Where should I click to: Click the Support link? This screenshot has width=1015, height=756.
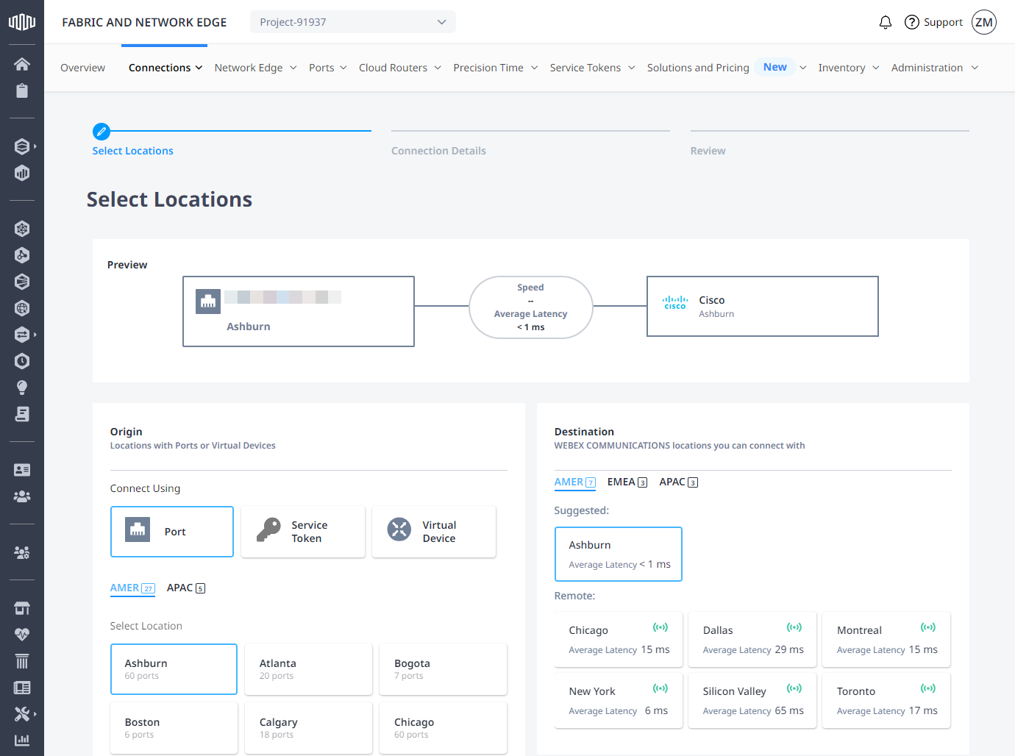point(943,22)
